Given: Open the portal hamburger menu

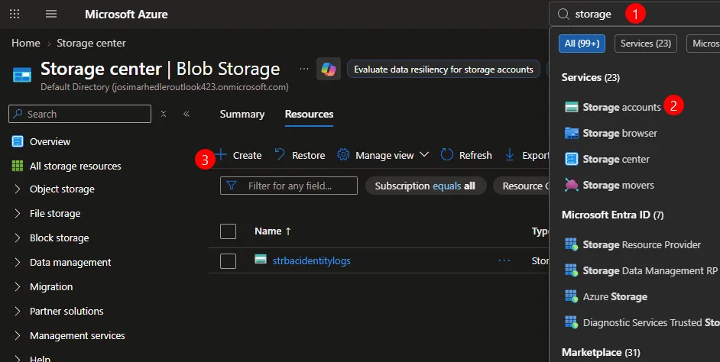Looking at the screenshot, I should (x=51, y=14).
